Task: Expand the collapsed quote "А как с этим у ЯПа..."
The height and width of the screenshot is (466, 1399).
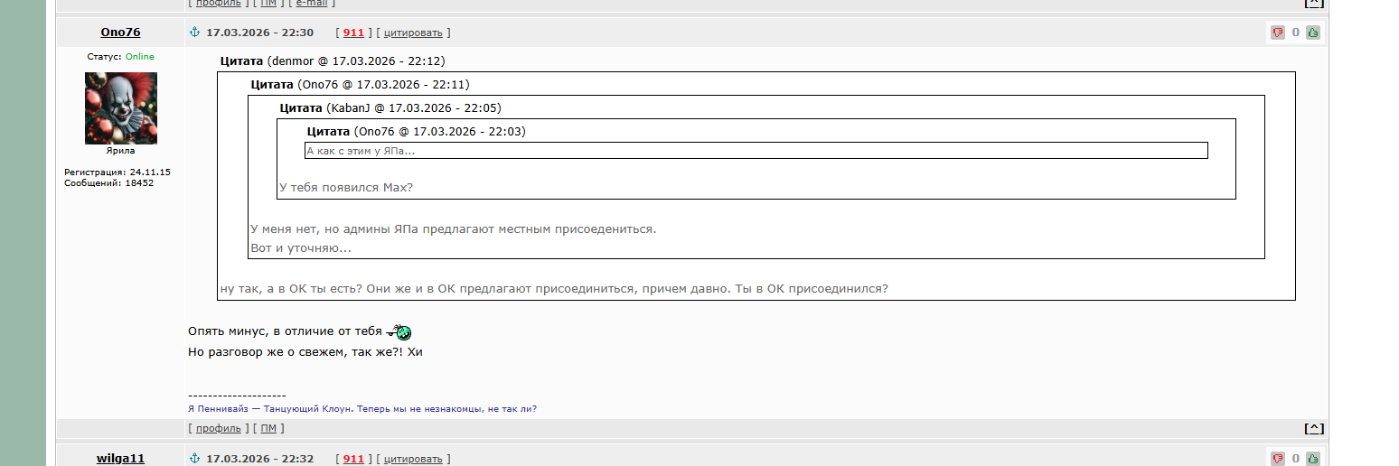Action: click(x=756, y=151)
